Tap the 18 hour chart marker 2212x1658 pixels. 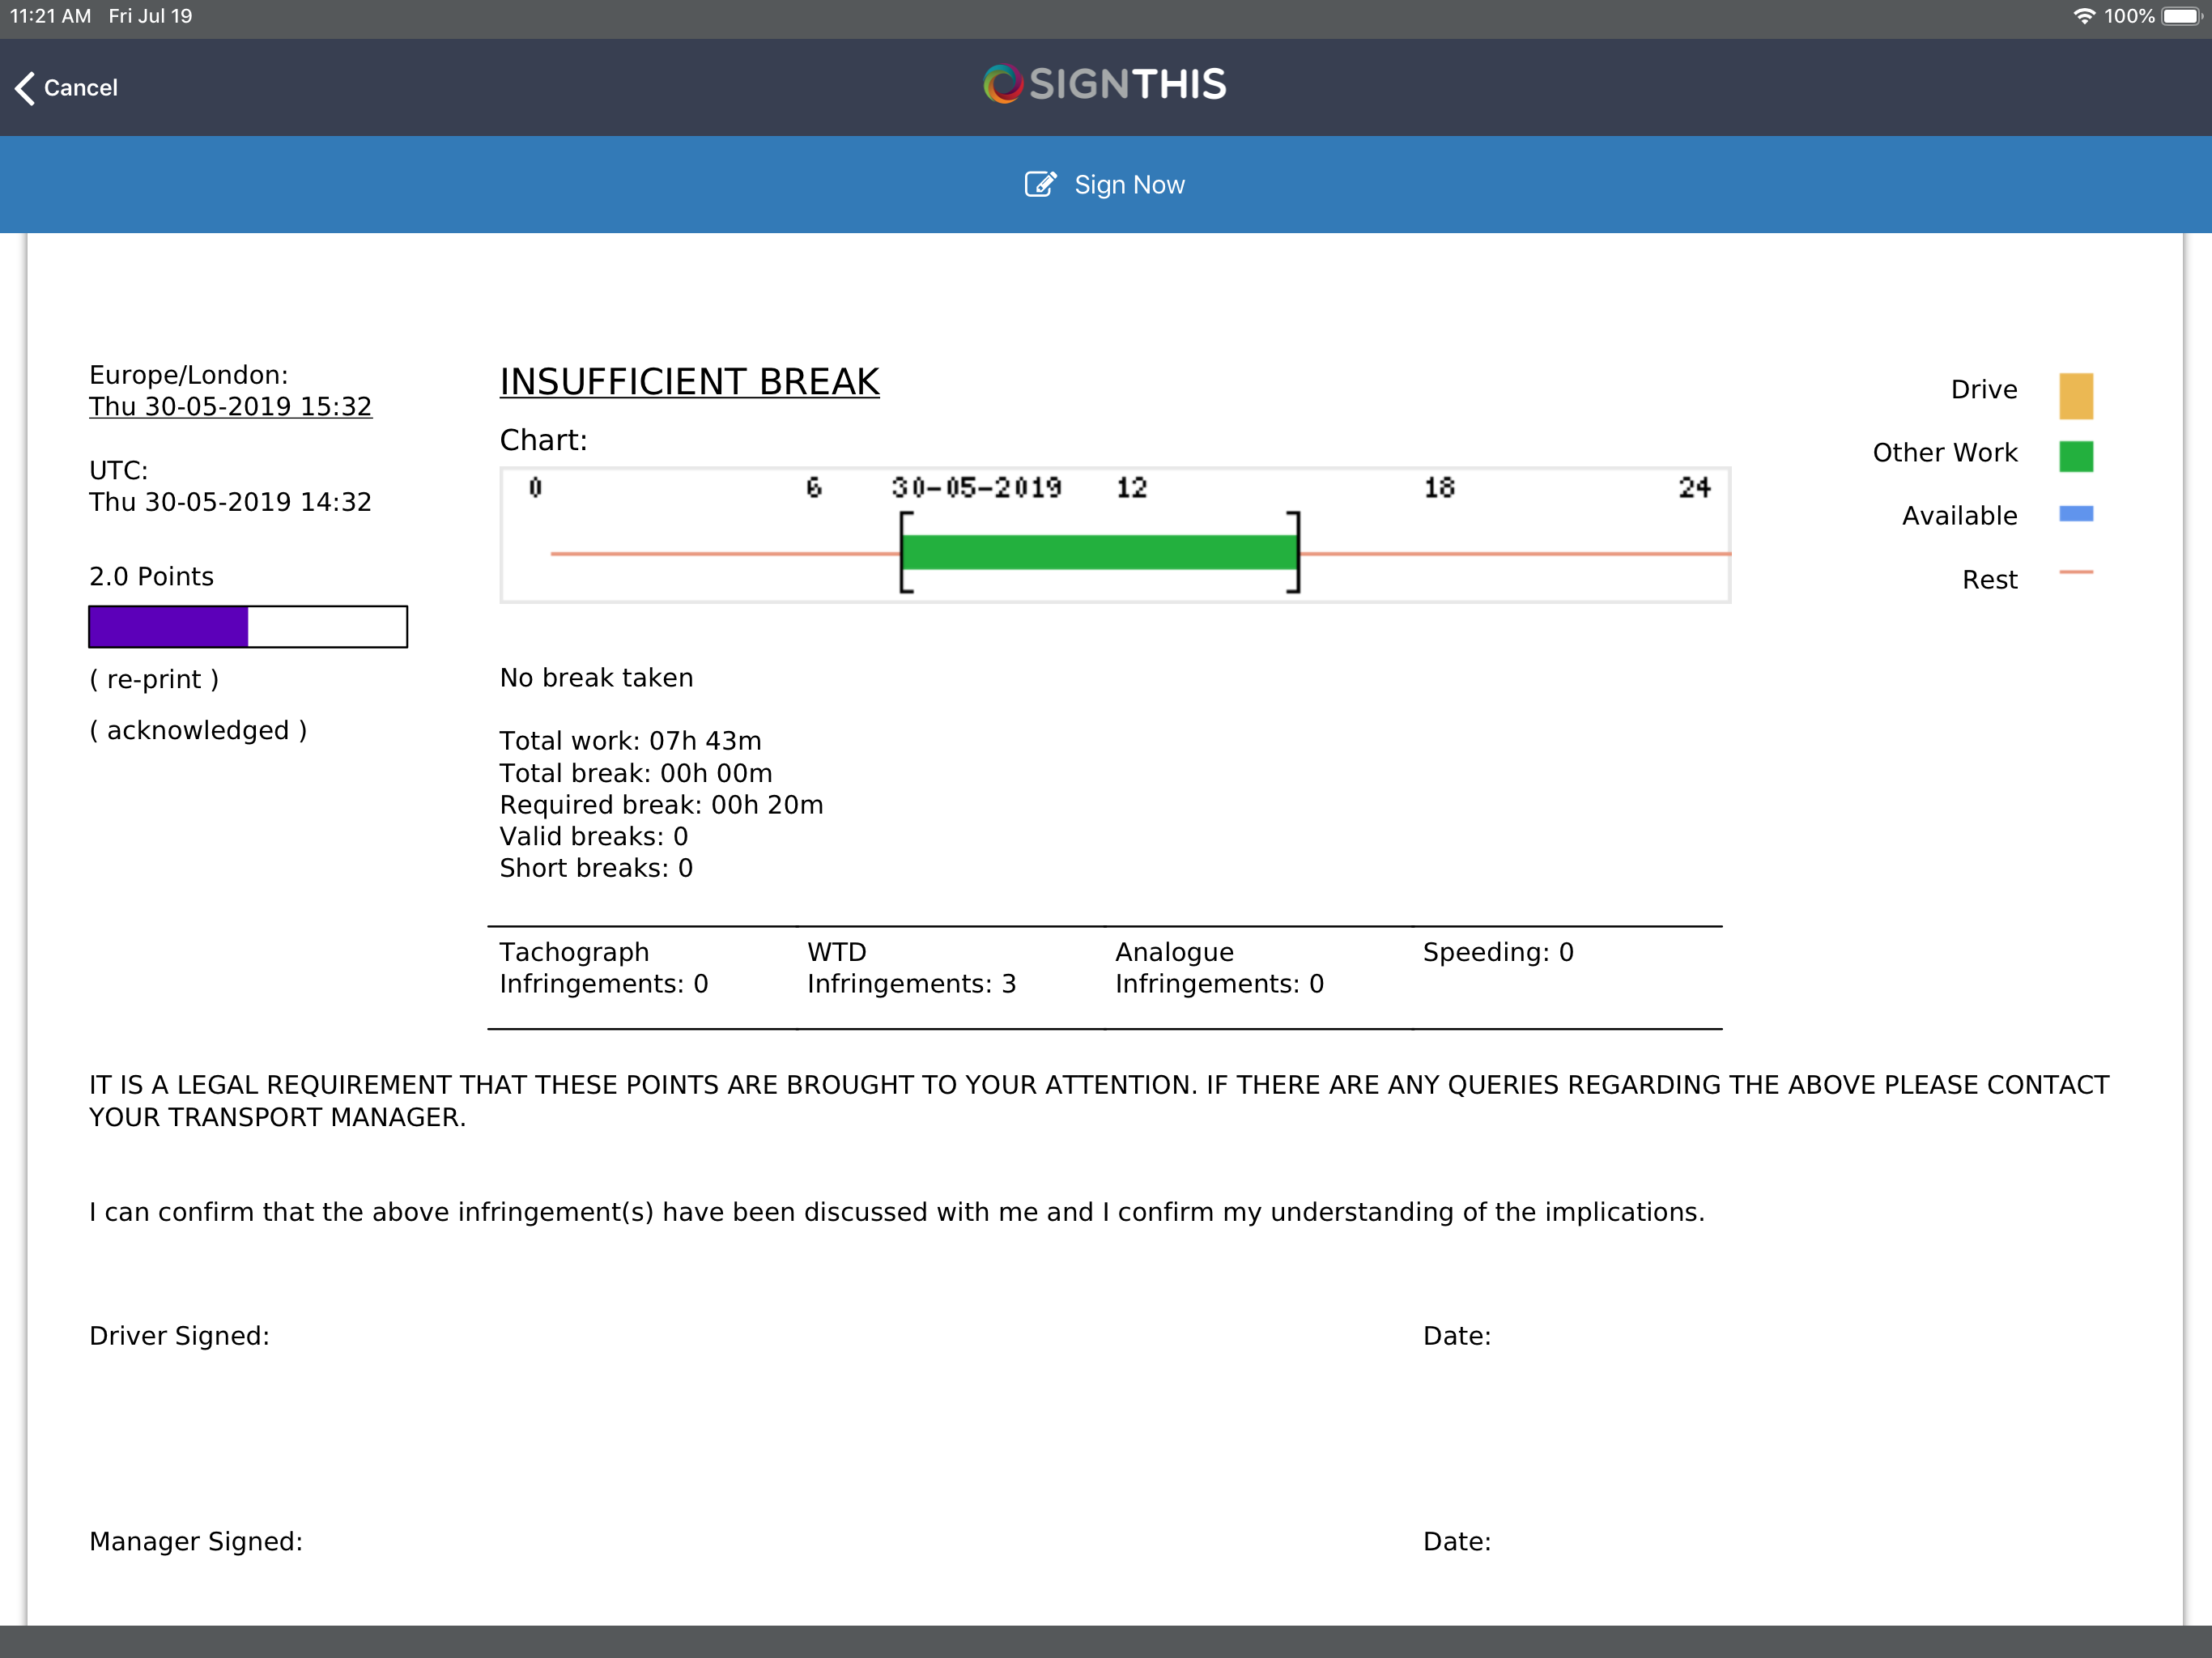coord(1439,488)
